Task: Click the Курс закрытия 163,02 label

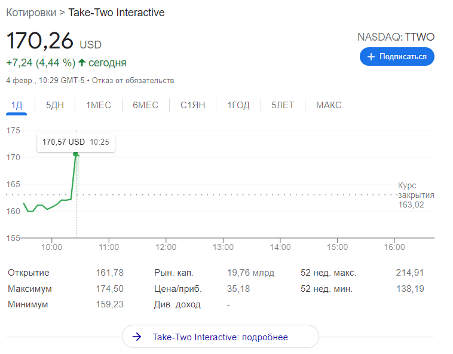Action: coord(416,195)
